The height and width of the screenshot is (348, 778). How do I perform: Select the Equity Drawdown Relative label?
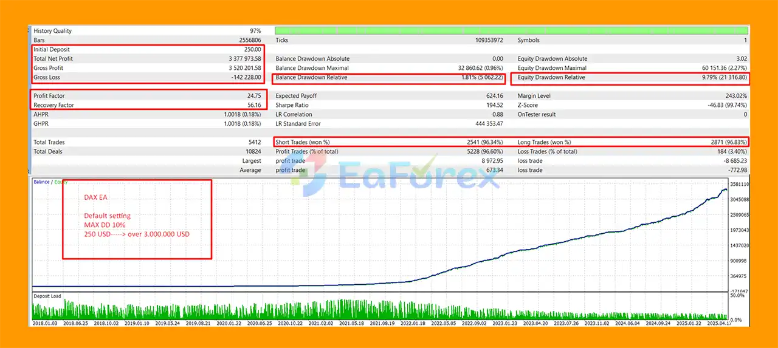point(551,78)
